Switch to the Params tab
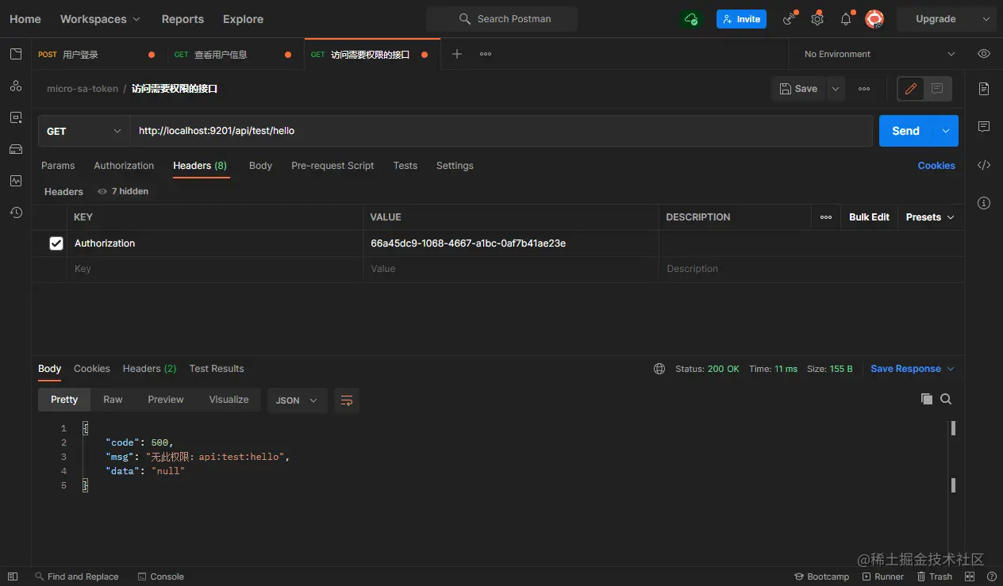Screen dimensions: 1003x586 [58, 166]
